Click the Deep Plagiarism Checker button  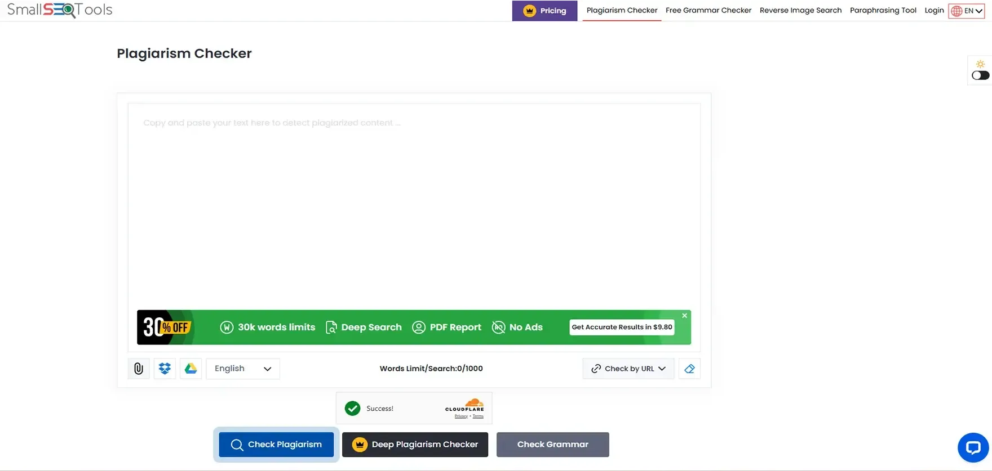(x=415, y=445)
